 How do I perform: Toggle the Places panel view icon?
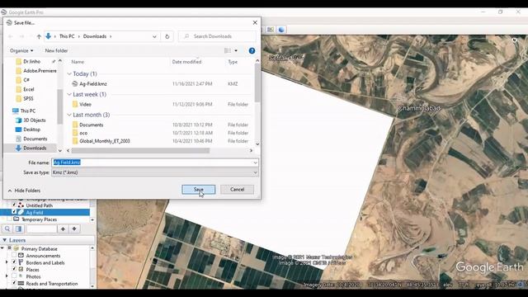click(x=19, y=229)
